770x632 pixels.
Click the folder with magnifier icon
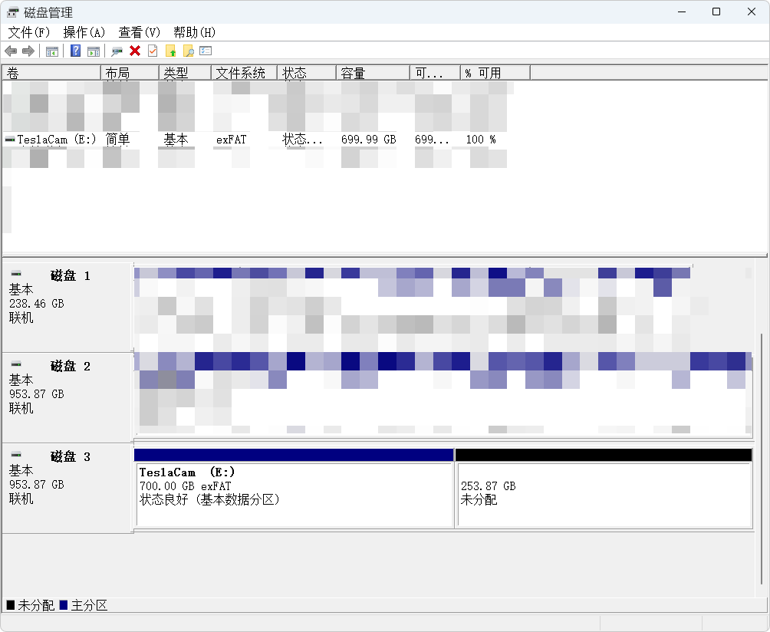click(188, 51)
